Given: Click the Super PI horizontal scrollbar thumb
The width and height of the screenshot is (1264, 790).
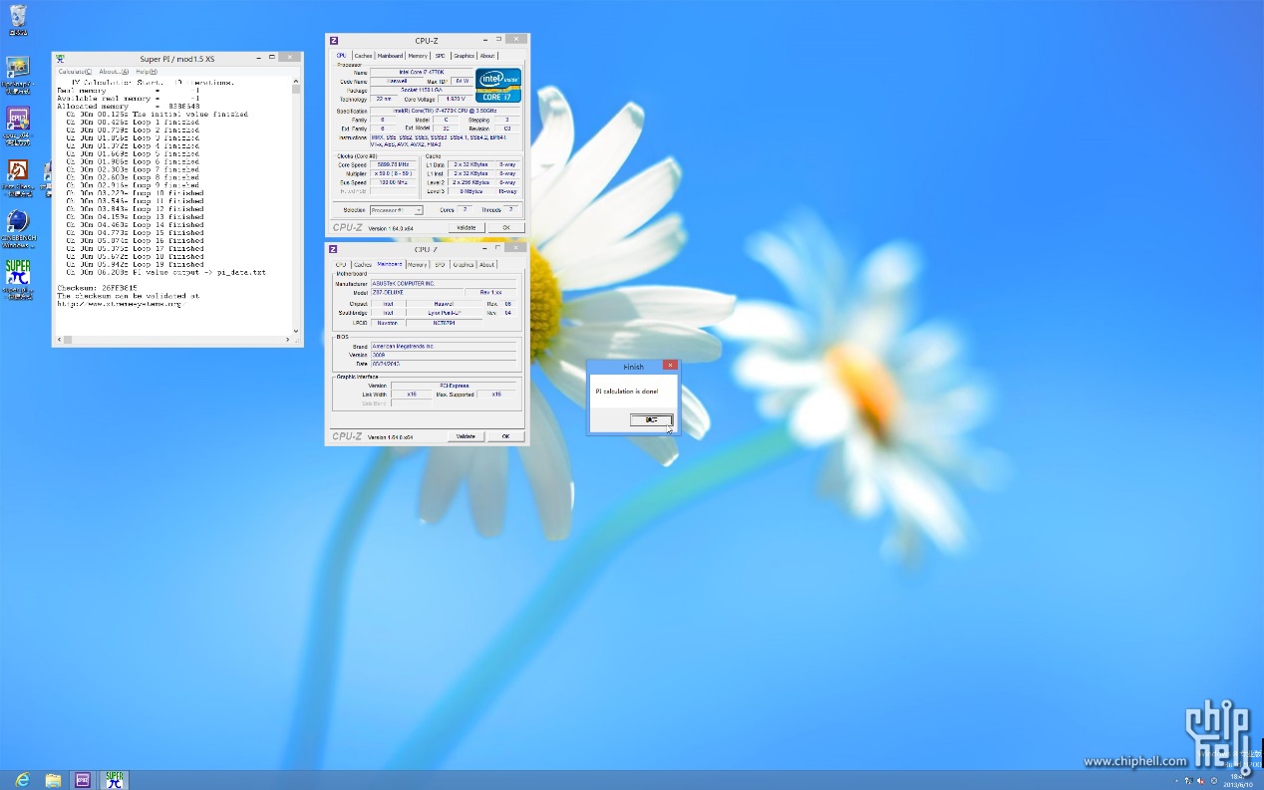Looking at the screenshot, I should coord(67,340).
